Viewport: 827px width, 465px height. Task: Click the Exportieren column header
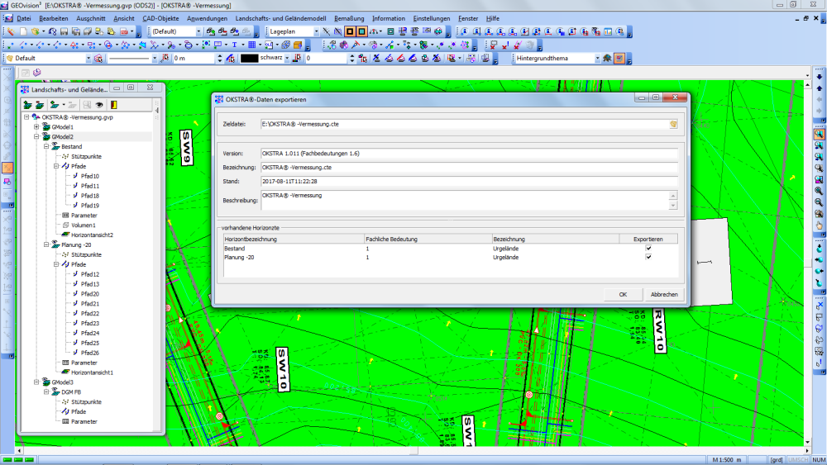(648, 239)
